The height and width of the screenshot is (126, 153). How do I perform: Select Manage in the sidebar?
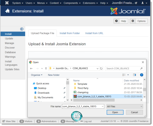pos(9,43)
